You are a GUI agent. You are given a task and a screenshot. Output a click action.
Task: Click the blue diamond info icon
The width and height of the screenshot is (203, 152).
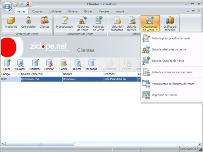click(x=22, y=4)
